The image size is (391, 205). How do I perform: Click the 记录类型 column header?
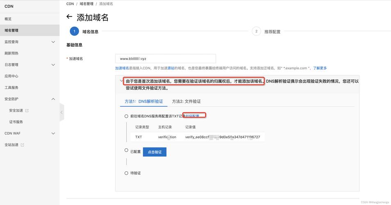point(142,127)
